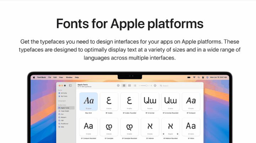
Task: Open the Font Book menu
Action: (42, 77)
